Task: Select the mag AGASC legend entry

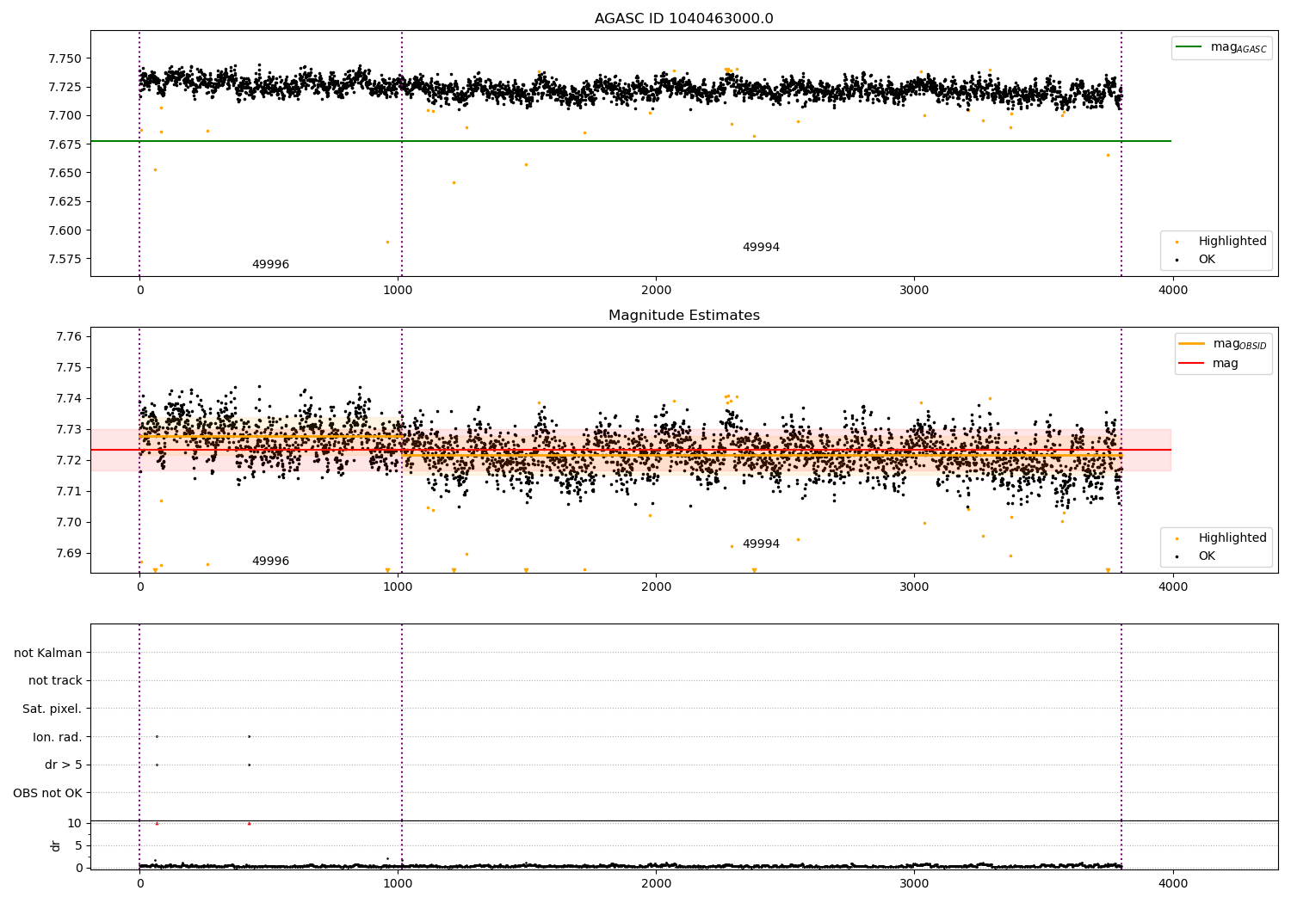Action: tap(1221, 47)
